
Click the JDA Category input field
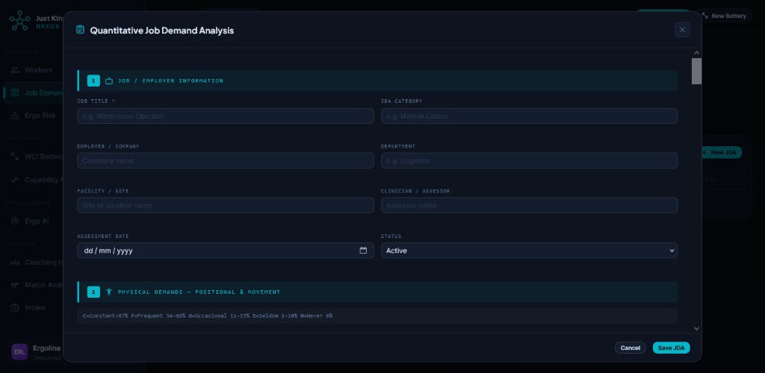point(529,116)
